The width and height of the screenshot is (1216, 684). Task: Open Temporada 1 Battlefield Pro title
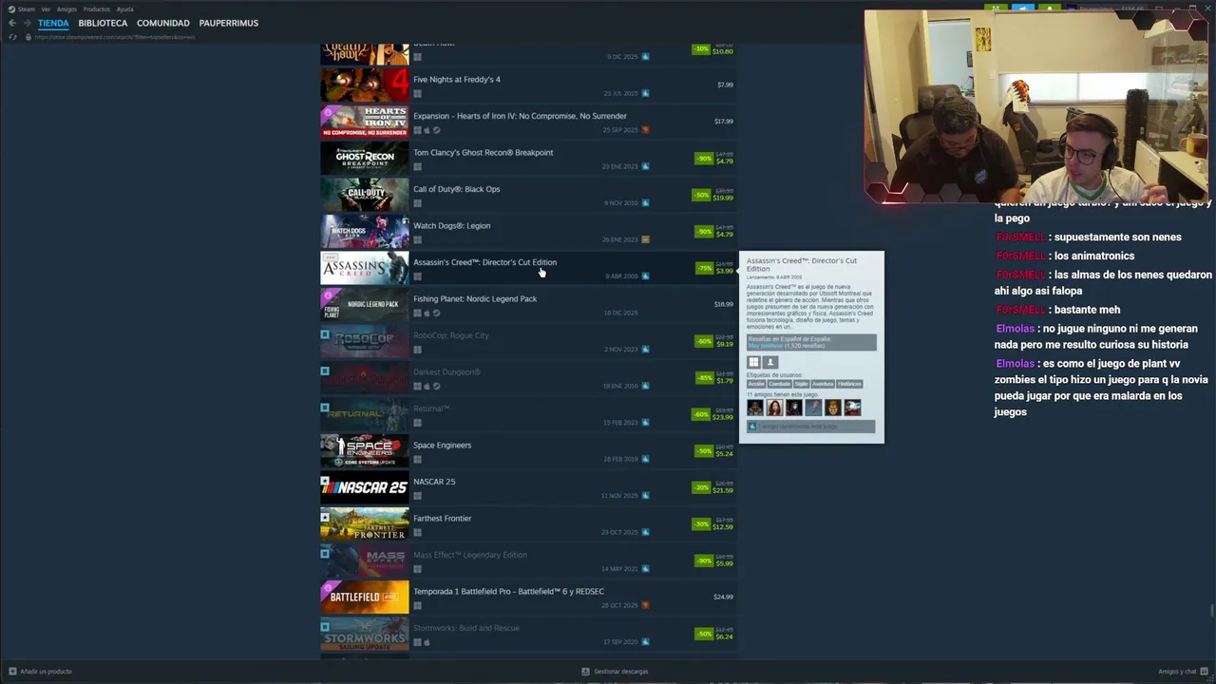tap(508, 592)
